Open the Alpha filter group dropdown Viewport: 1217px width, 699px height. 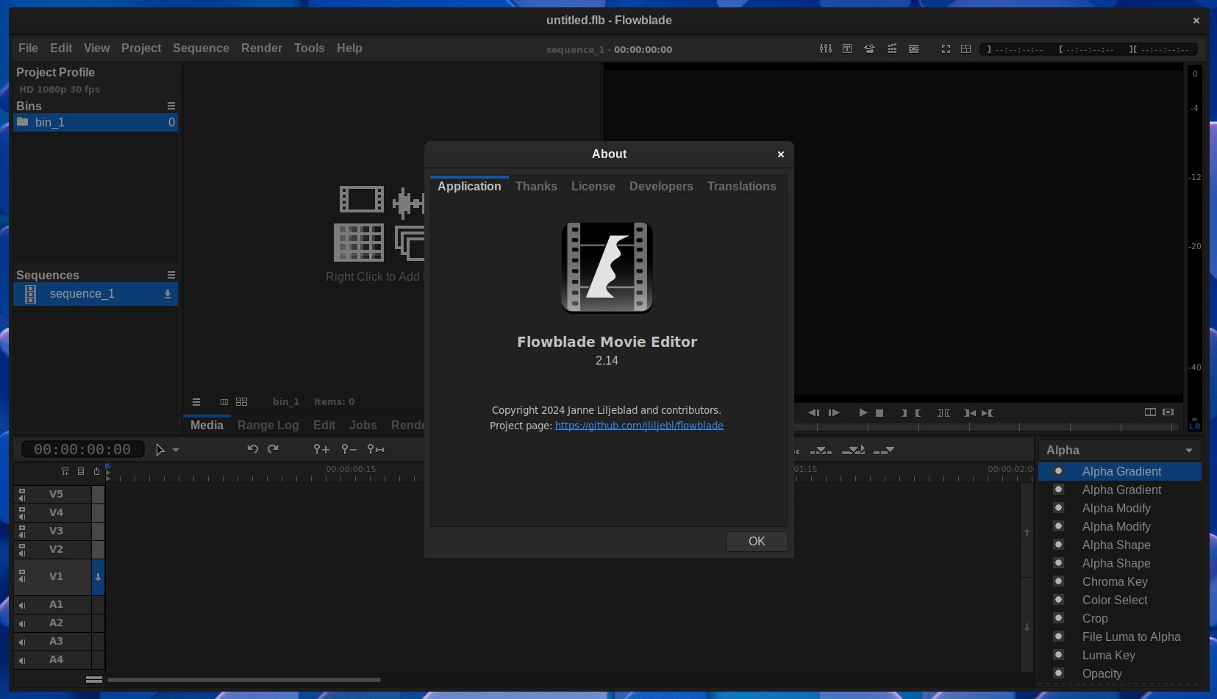pos(1120,450)
